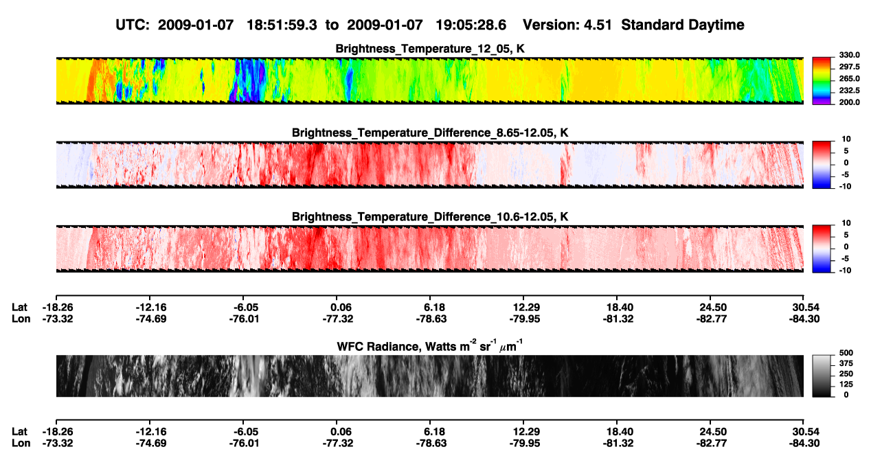The width and height of the screenshot is (893, 458).
Task: Click the end time '19:05:28.6' in the header
Action: [x=473, y=25]
